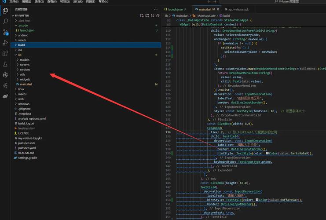Click New File icon in explorer header
The image size is (326, 220).
point(141,15)
